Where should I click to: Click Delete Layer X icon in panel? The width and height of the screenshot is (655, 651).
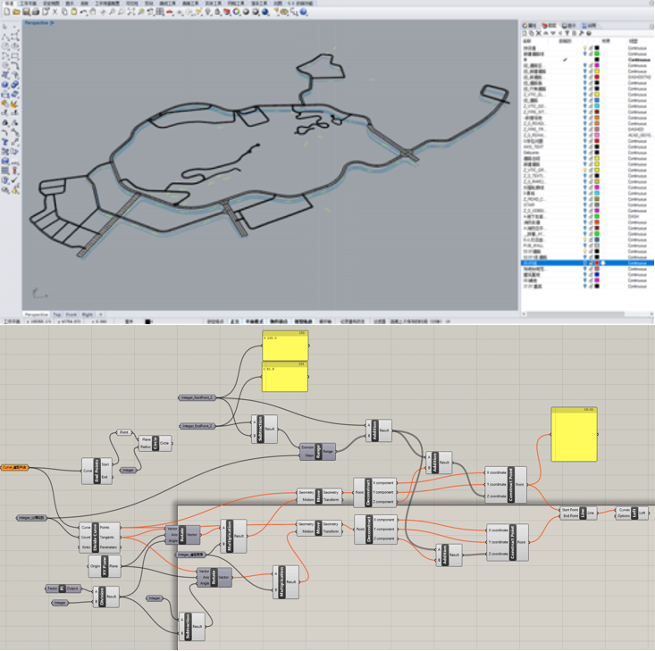(x=539, y=33)
